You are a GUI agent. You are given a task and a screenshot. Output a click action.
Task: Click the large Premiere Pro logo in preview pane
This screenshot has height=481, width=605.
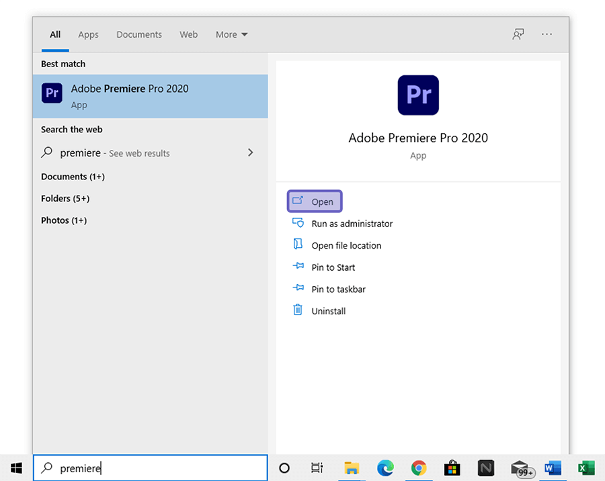418,95
